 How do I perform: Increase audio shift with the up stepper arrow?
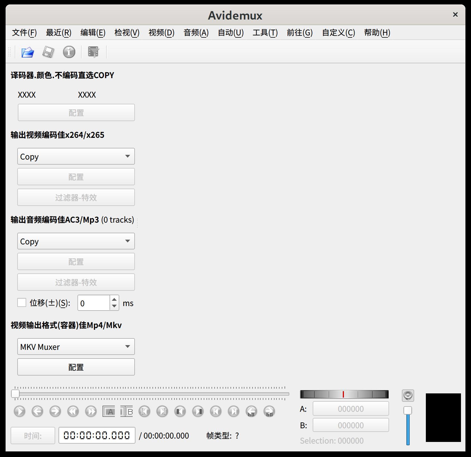(x=114, y=299)
